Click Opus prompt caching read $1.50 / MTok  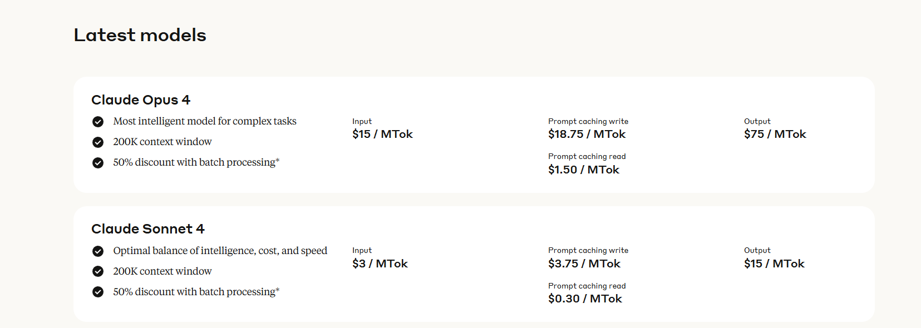pos(583,170)
